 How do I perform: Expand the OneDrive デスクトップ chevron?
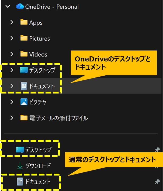tap(12, 70)
